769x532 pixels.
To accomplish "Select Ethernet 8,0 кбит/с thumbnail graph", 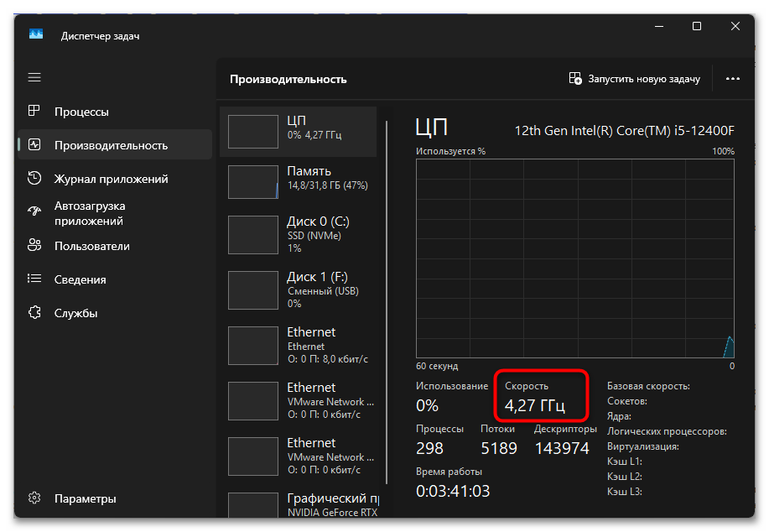I will pyautogui.click(x=253, y=346).
